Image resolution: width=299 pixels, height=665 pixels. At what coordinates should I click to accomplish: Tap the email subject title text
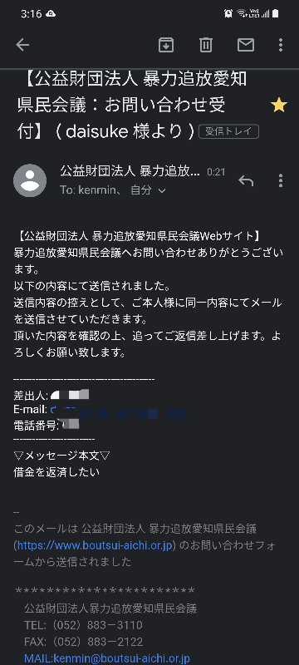pyautogui.click(x=132, y=106)
